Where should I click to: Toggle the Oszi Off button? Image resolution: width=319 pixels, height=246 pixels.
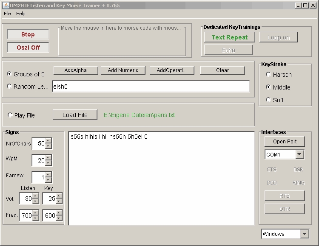(28, 48)
